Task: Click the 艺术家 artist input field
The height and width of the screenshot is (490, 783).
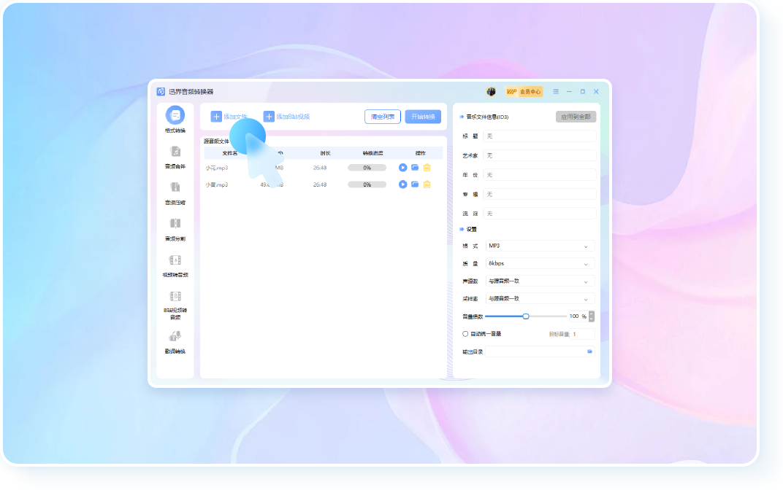Action: pyautogui.click(x=540, y=155)
